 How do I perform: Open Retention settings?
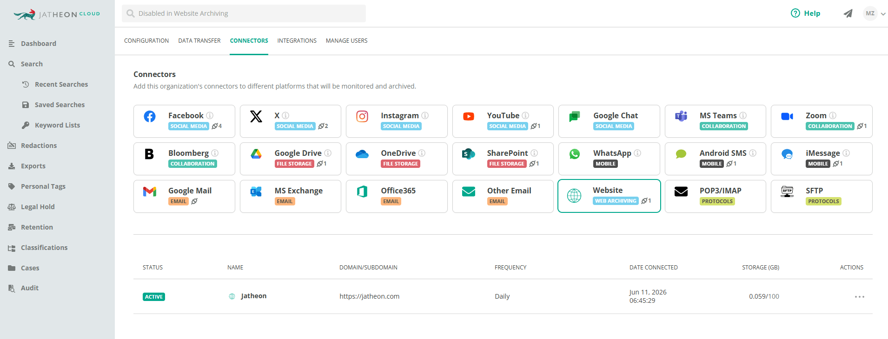(x=37, y=227)
